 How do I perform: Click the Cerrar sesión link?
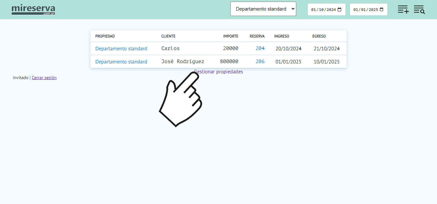tap(44, 78)
